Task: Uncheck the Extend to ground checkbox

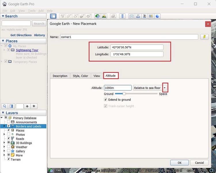Action: coord(106,100)
